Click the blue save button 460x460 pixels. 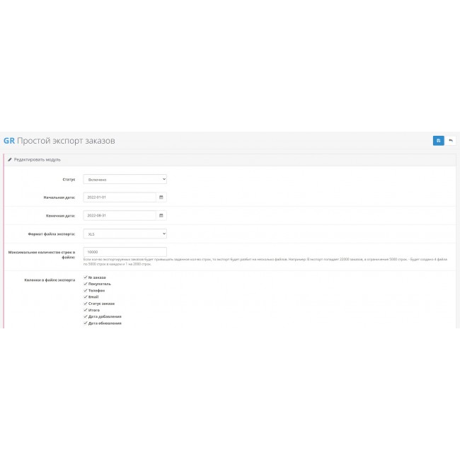[x=438, y=141]
